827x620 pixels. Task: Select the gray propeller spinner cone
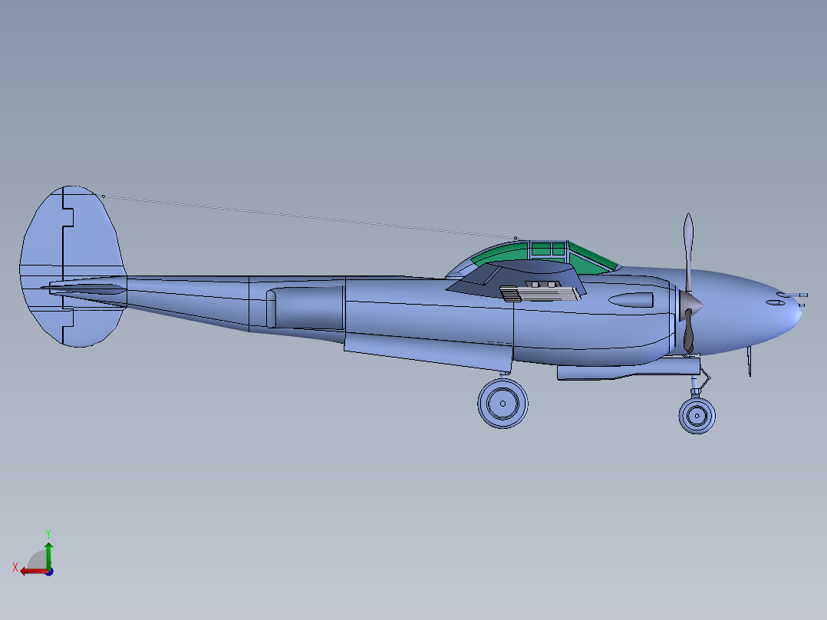[x=691, y=305]
